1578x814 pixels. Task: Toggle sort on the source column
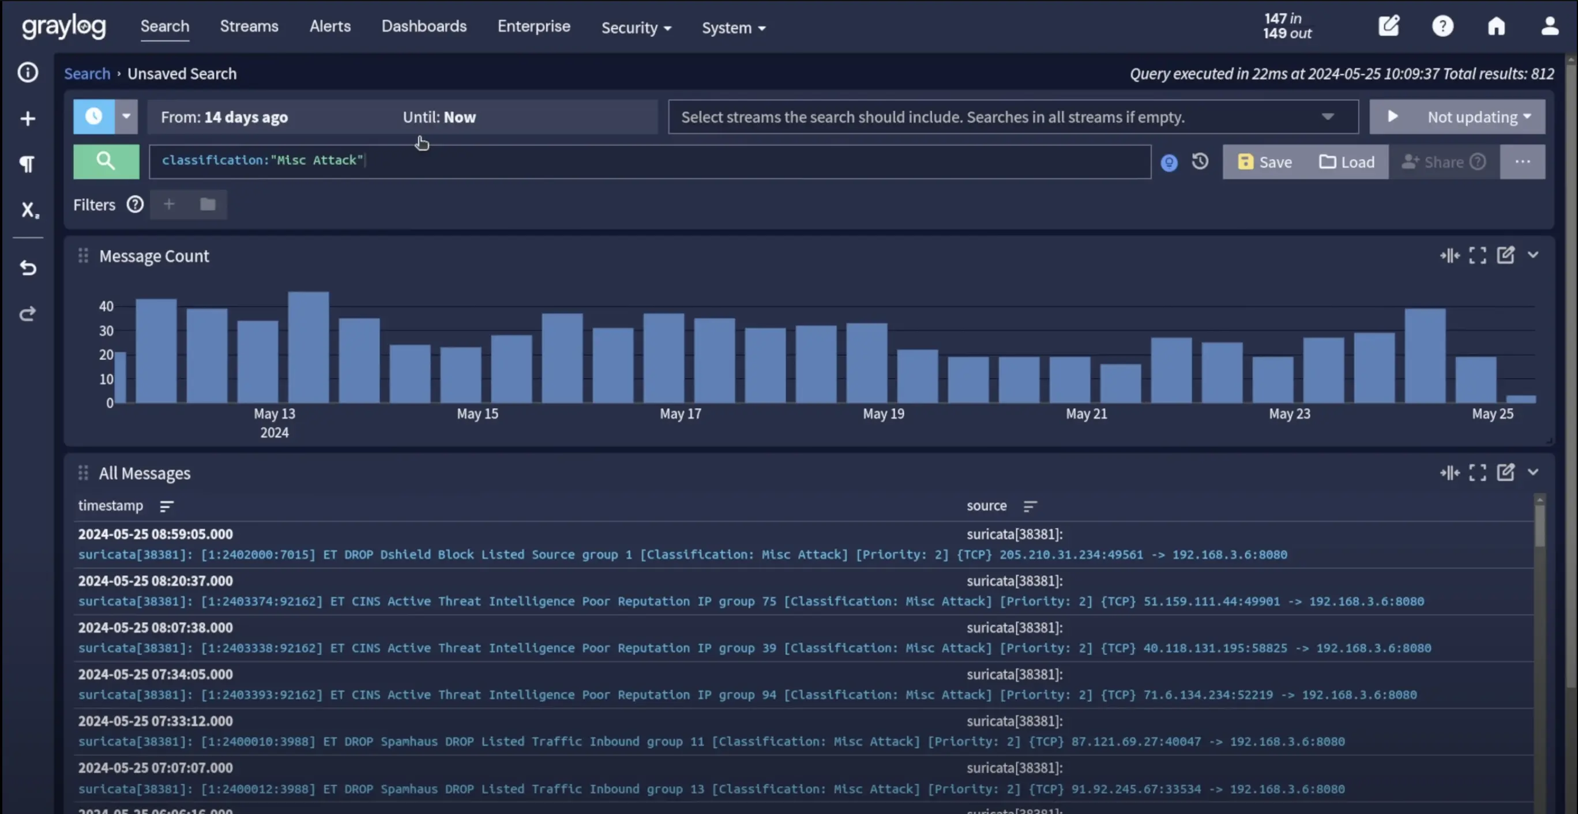tap(1030, 506)
